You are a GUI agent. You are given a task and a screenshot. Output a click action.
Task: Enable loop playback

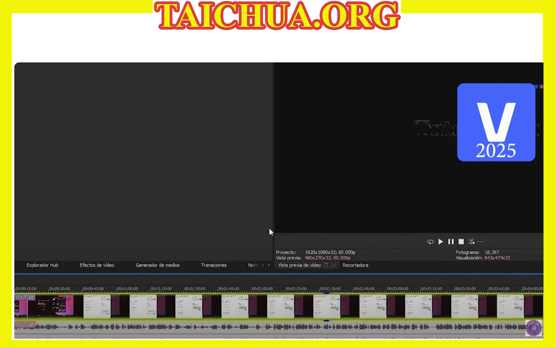pyautogui.click(x=430, y=242)
